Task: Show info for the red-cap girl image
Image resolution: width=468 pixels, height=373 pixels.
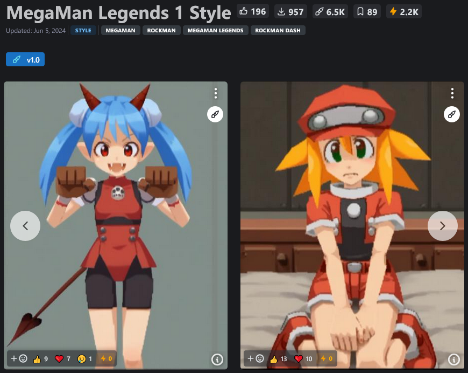Action: coord(454,359)
